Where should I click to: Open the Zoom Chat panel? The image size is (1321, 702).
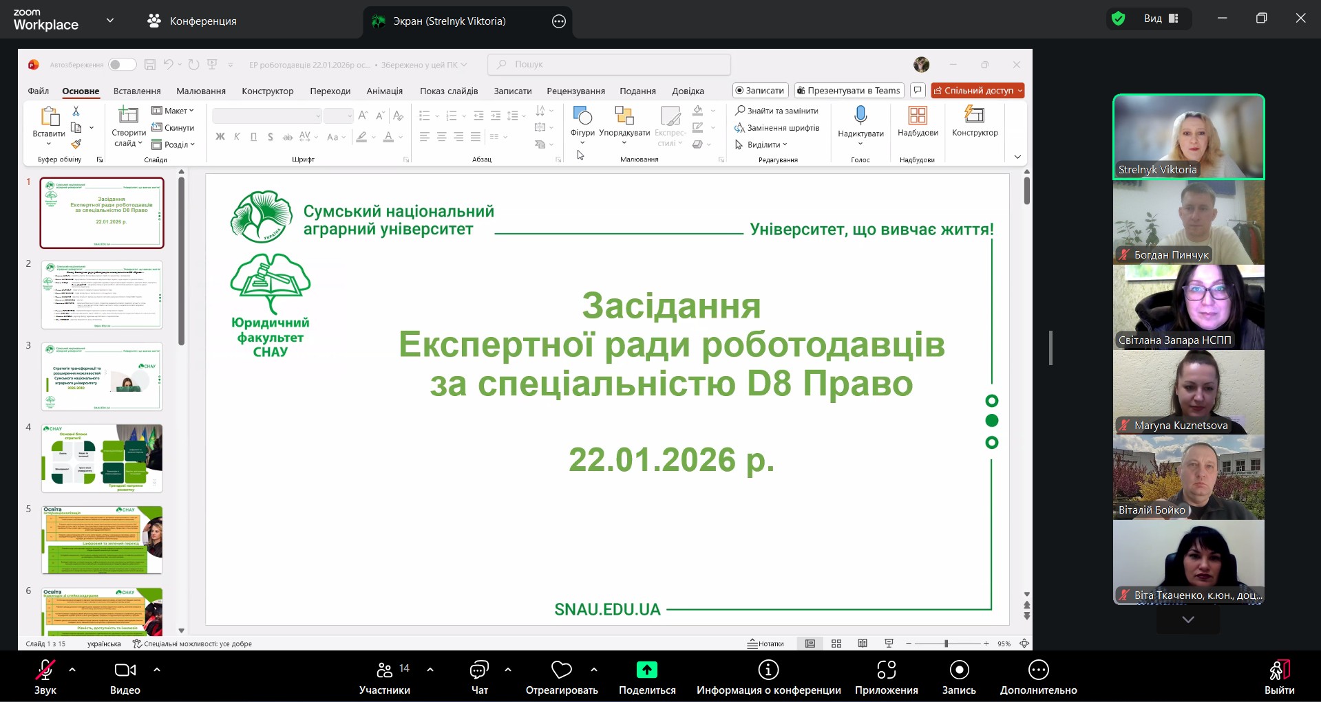click(x=479, y=670)
